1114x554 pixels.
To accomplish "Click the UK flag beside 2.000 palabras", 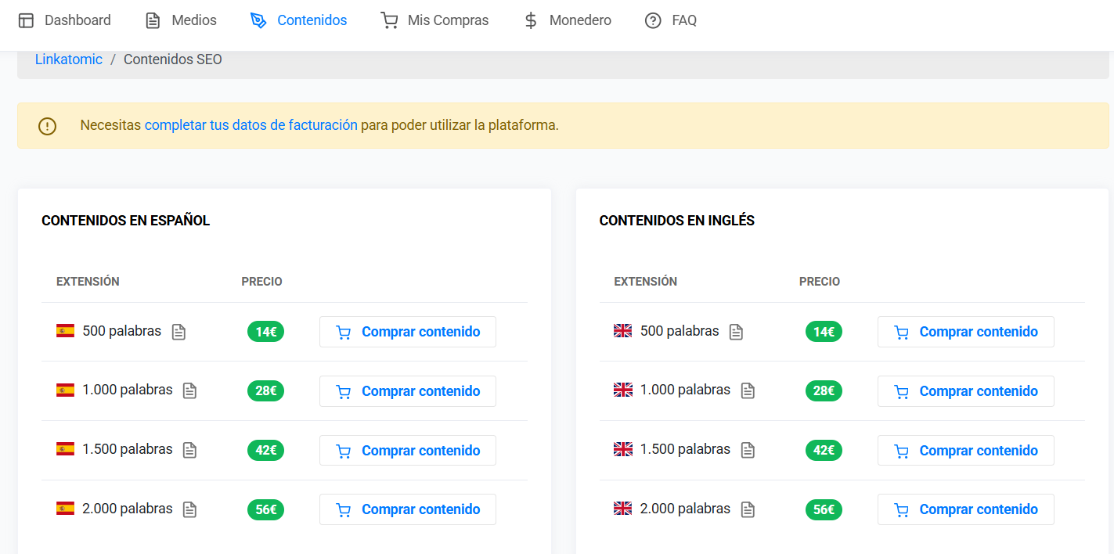I will coord(622,508).
